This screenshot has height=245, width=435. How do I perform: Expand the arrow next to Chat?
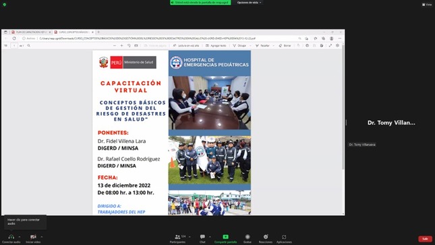210,237
